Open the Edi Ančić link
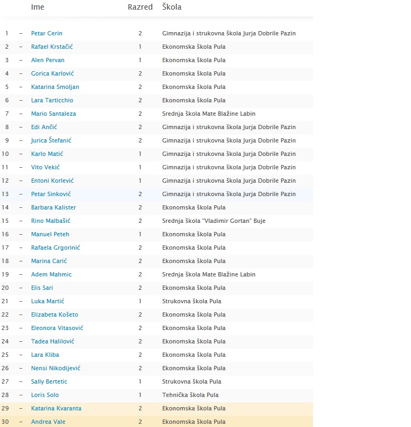The image size is (411, 427). click(44, 127)
